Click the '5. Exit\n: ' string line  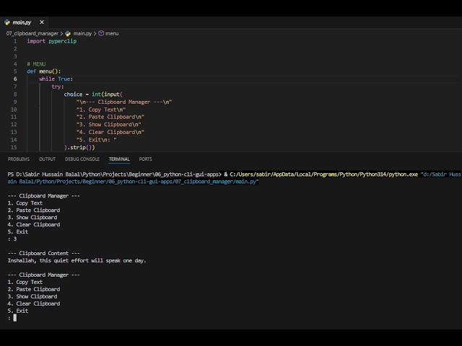pyautogui.click(x=96, y=140)
